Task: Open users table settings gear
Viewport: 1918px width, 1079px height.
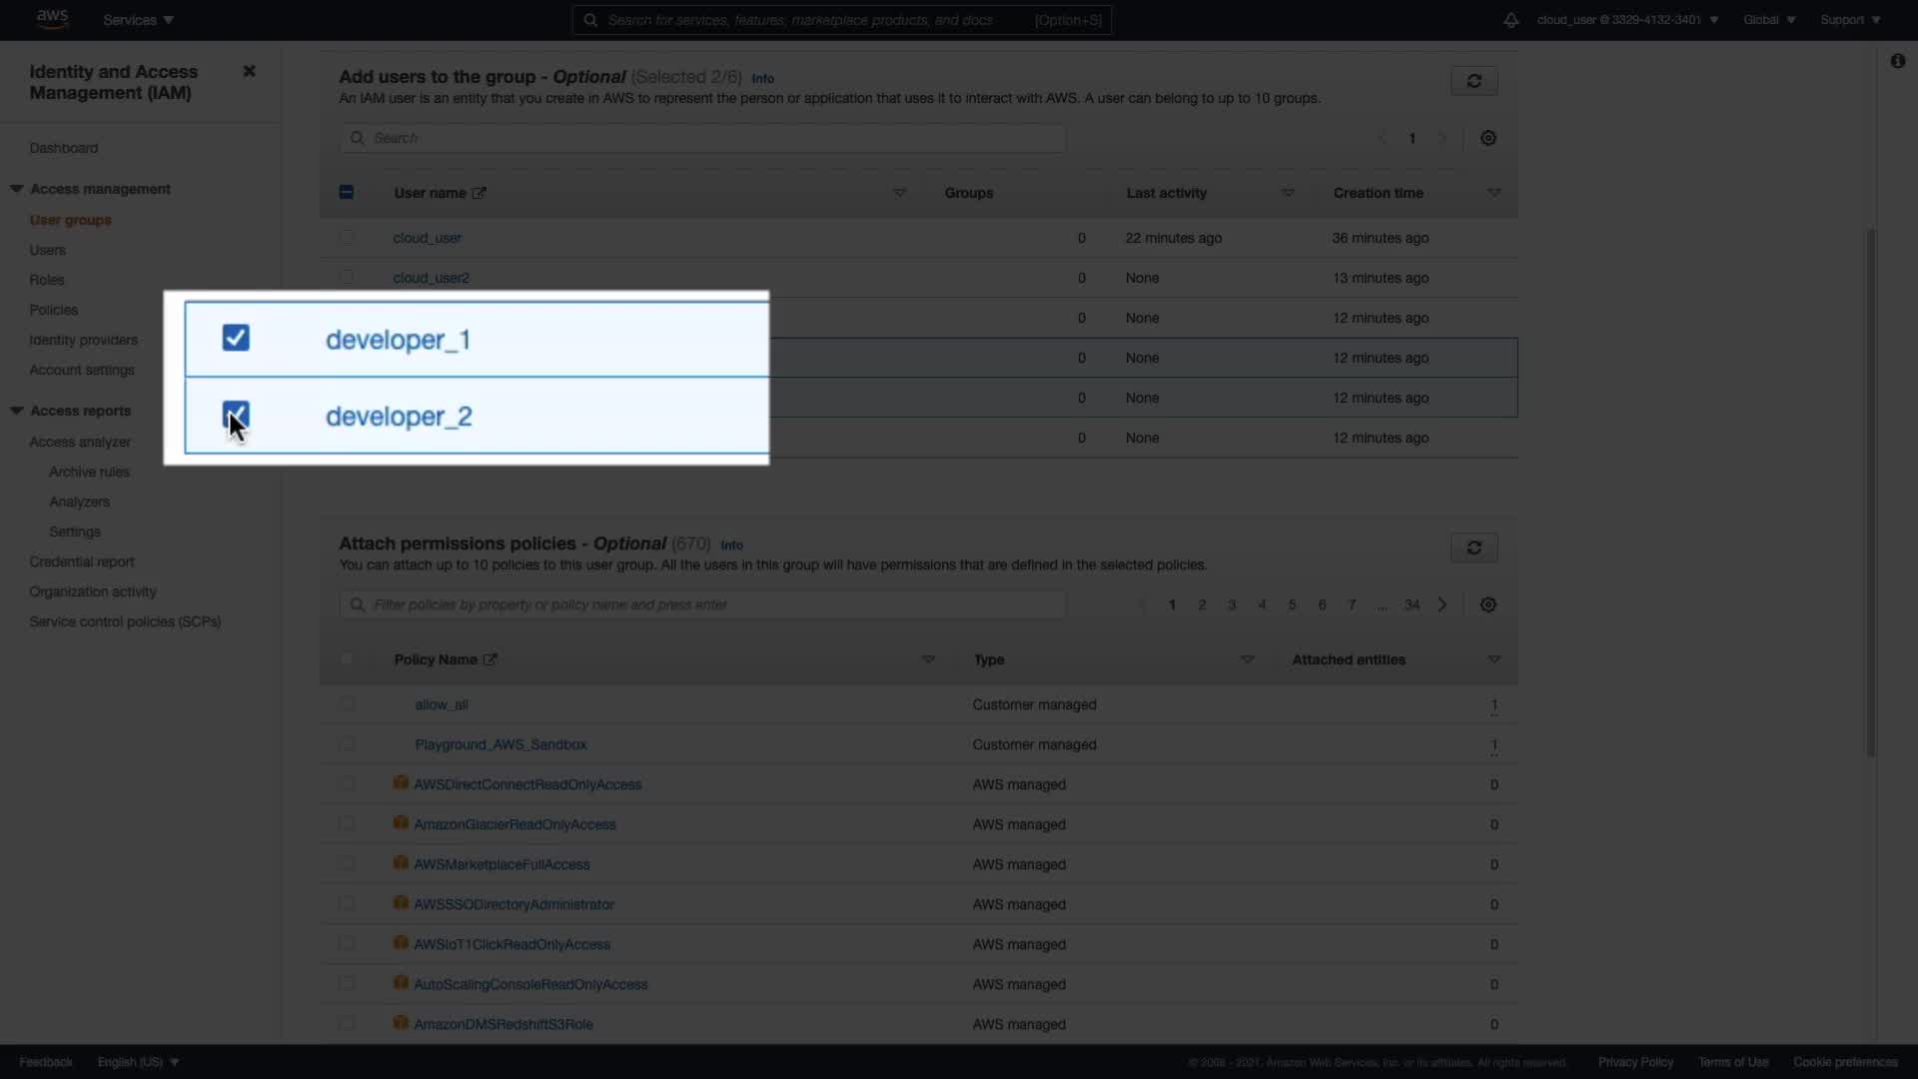Action: [x=1488, y=138]
